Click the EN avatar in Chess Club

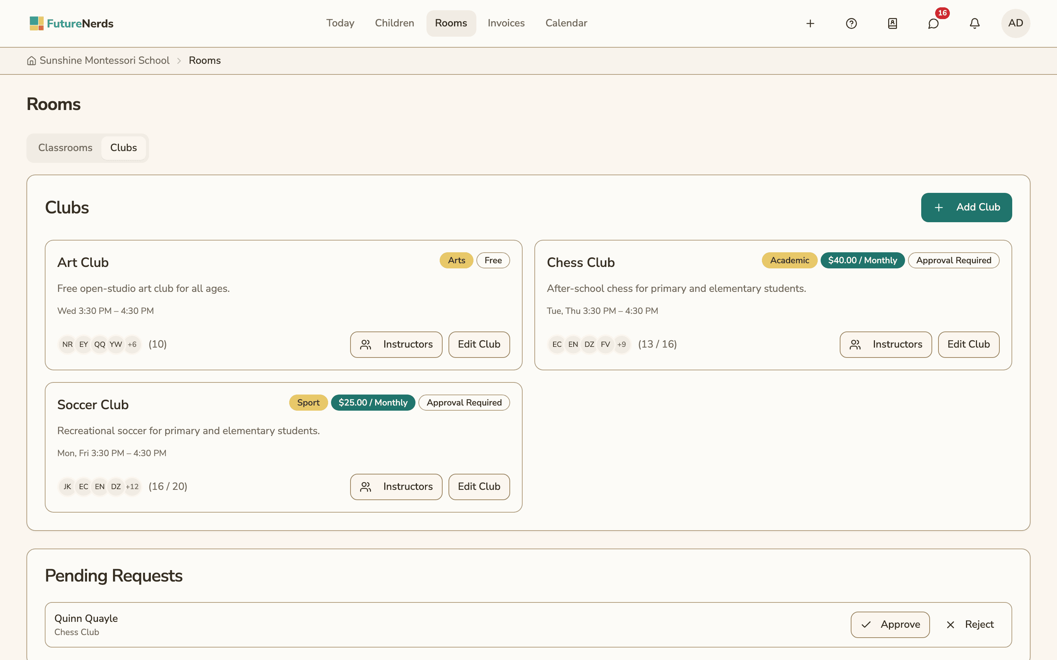click(573, 344)
